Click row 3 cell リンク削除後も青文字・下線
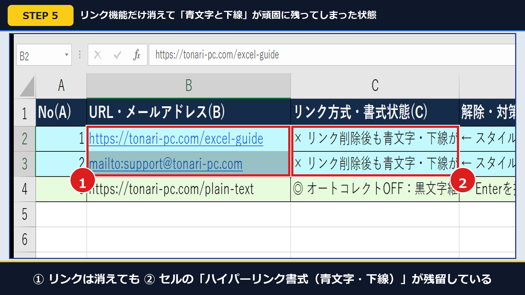 375,164
